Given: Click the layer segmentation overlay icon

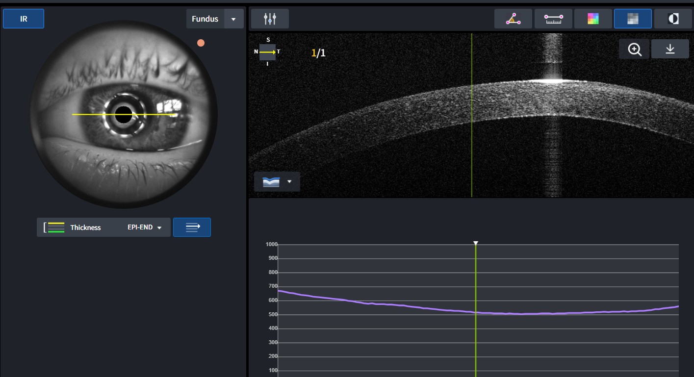Looking at the screenshot, I should (x=271, y=181).
